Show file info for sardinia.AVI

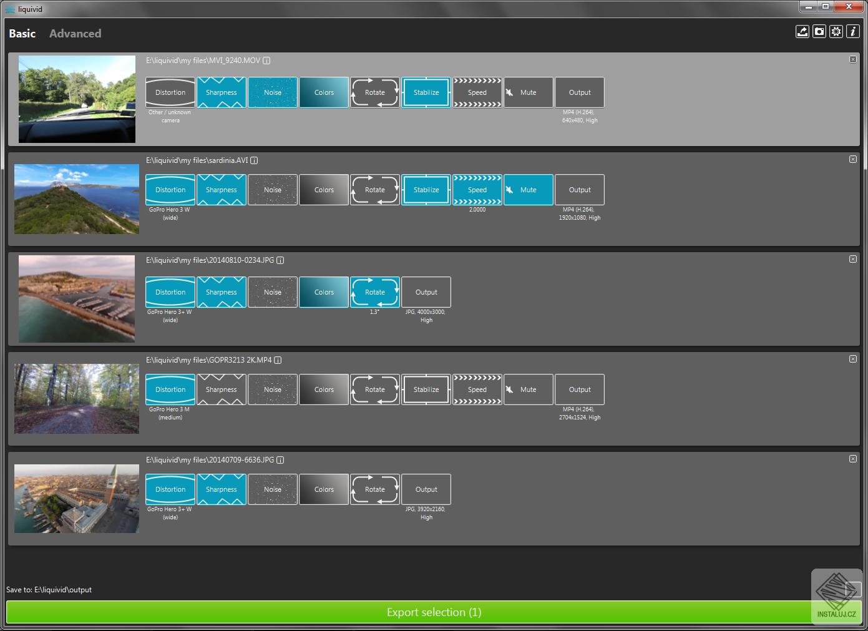click(255, 160)
